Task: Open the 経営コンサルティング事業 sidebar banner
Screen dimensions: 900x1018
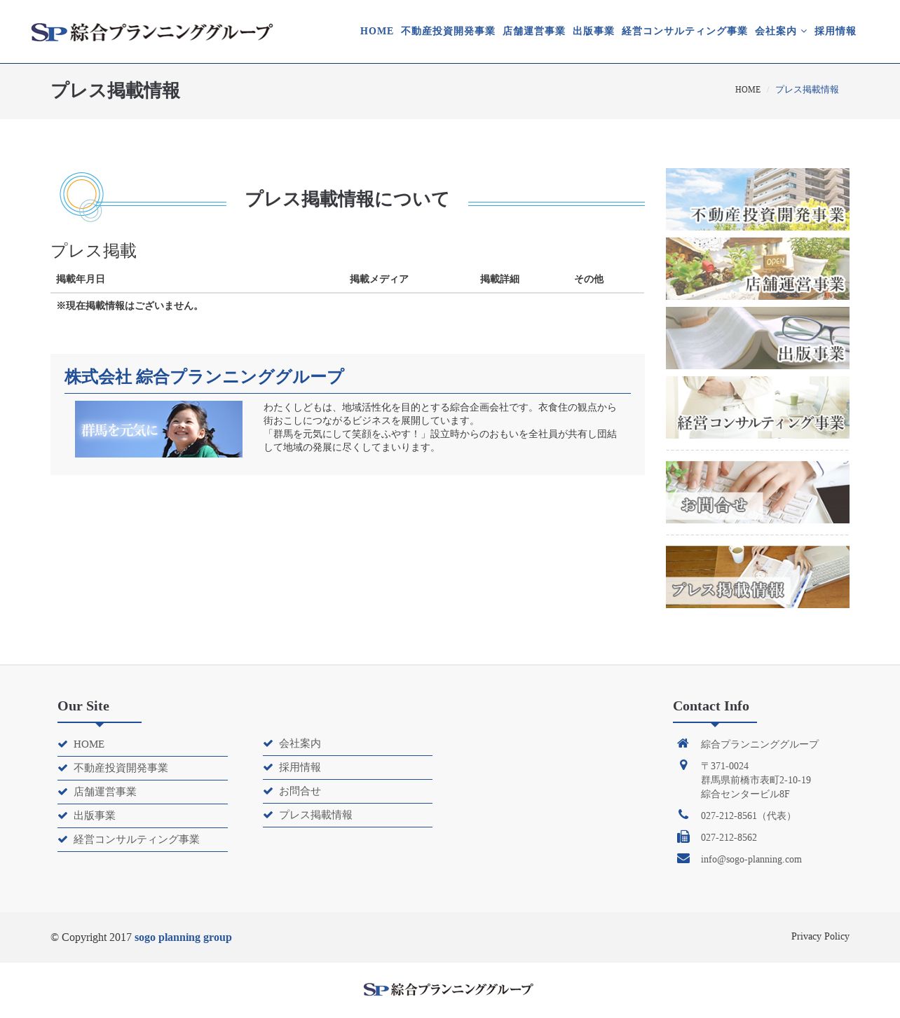Action: (758, 407)
